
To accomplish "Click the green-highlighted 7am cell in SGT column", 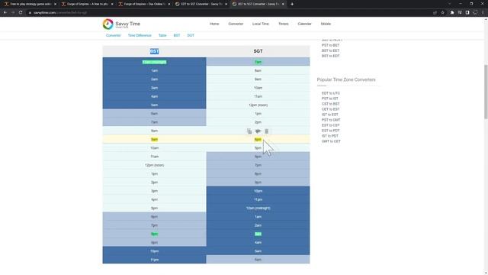I will pos(258,62).
